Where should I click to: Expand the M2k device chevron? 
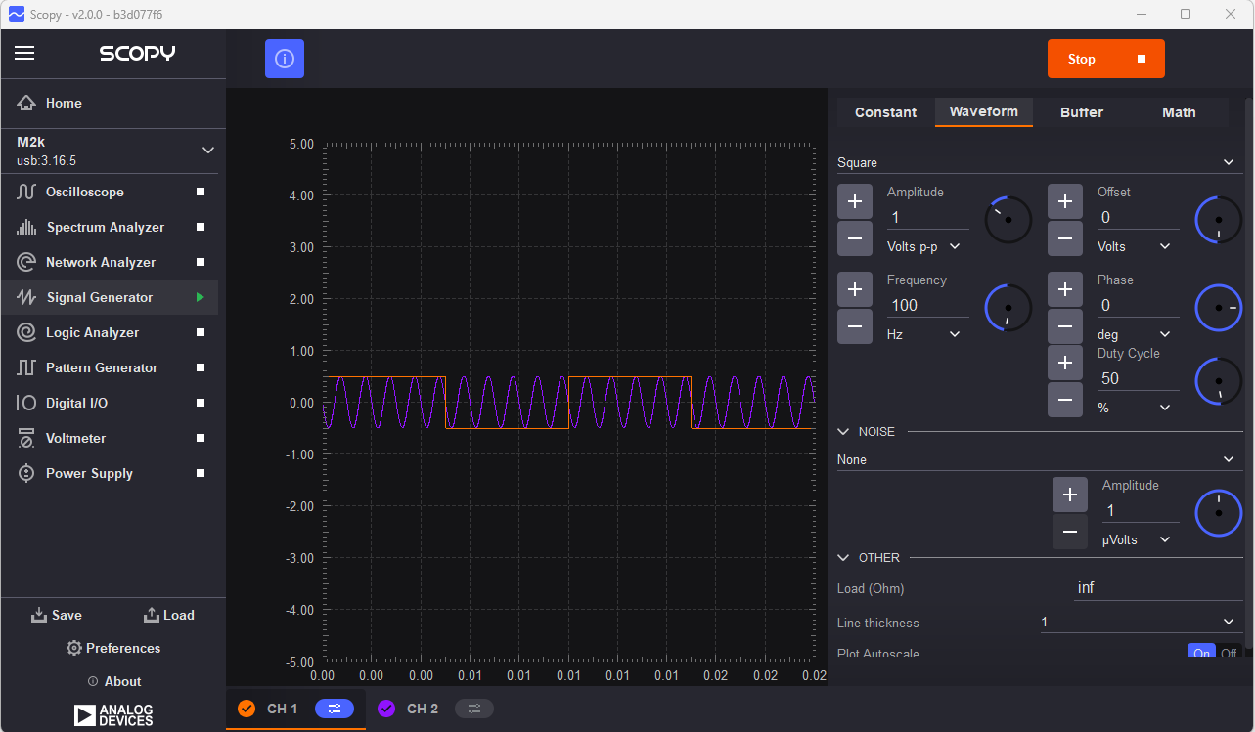[x=207, y=151]
